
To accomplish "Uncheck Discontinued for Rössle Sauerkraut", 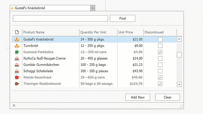I will (160, 77).
